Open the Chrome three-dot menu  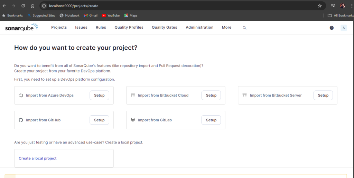[351, 6]
